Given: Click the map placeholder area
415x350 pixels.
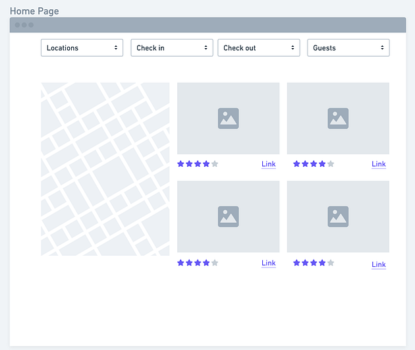Looking at the screenshot, I should [x=105, y=169].
